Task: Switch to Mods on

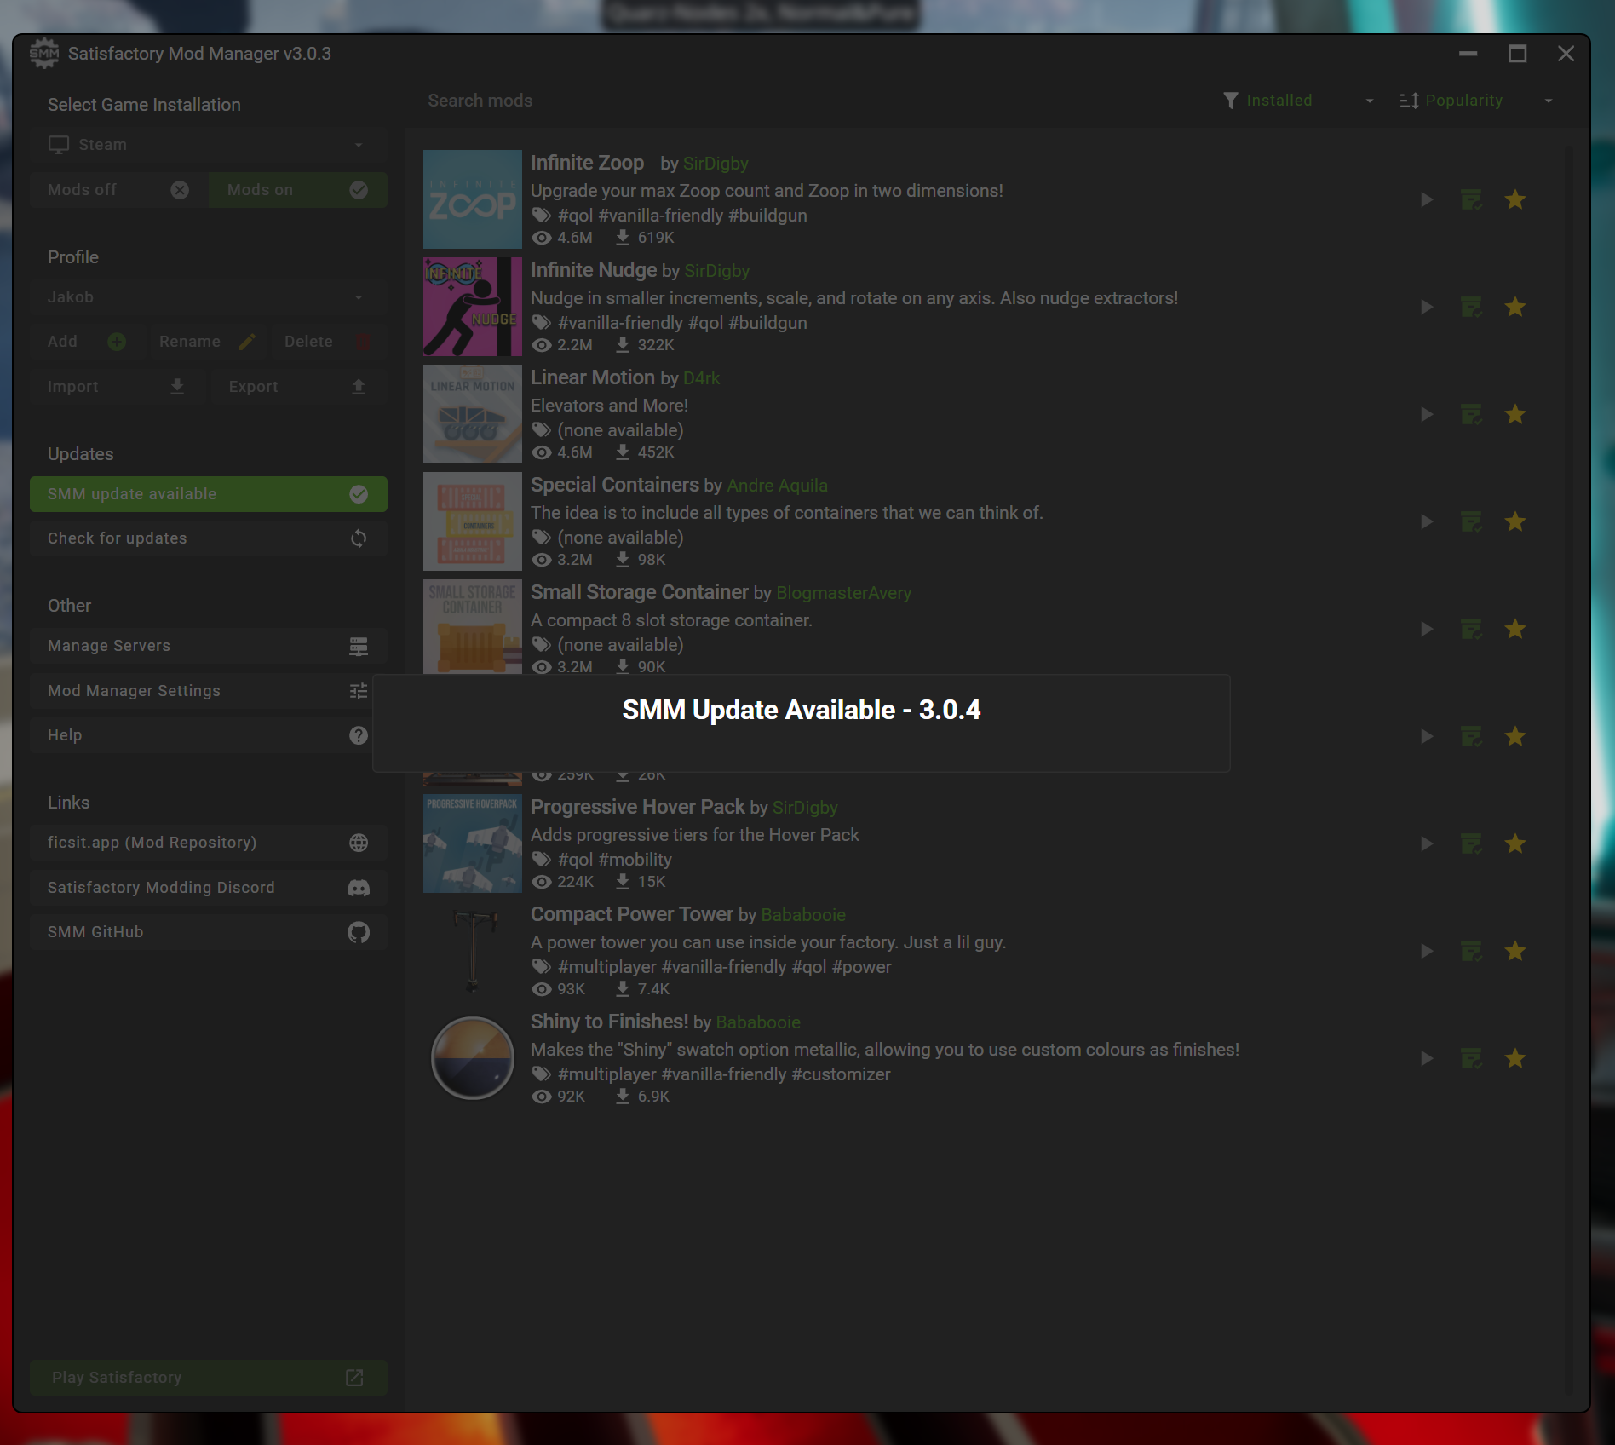Action: click(297, 190)
